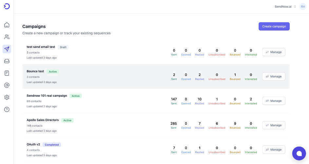Open the Contacts people icon

point(7,37)
